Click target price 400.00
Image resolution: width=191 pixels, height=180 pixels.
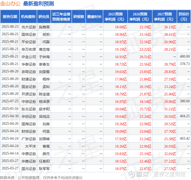(x=185, y=57)
